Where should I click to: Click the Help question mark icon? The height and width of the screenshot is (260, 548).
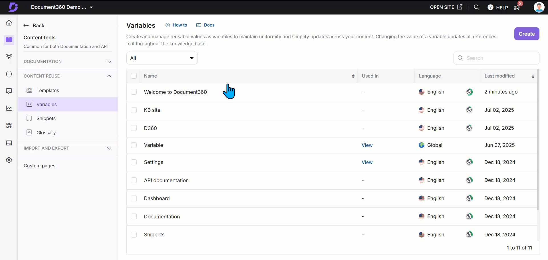pos(490,7)
